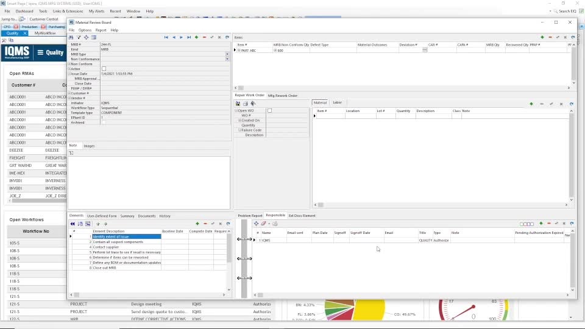Move element up with up arrow
Screen dimensions: 585x329
click(x=97, y=224)
